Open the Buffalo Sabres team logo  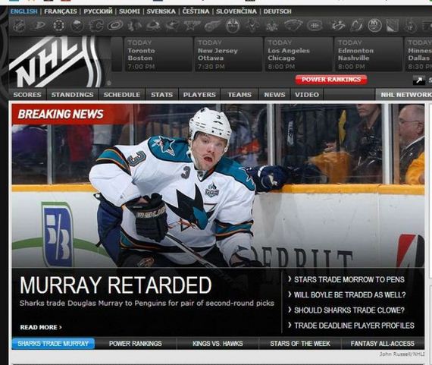coord(77,26)
